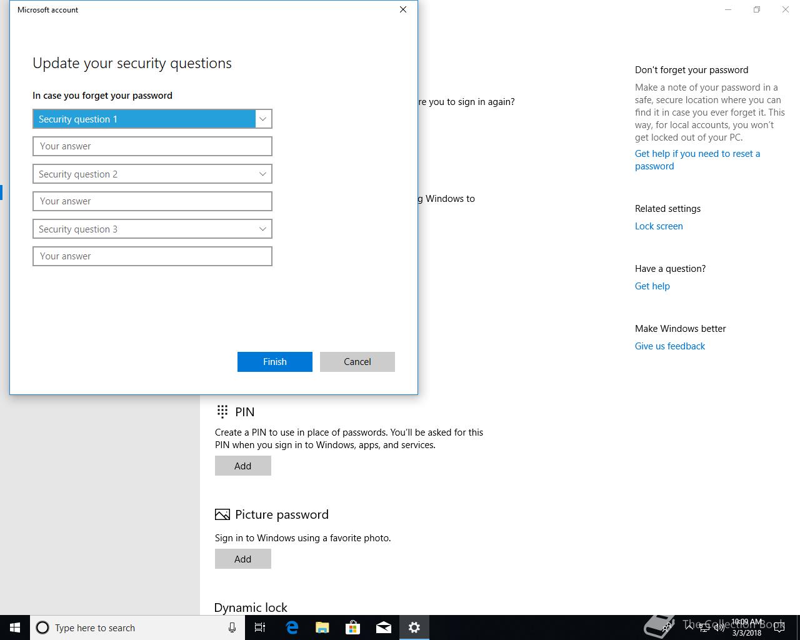Open Lock screen related settings link
The image size is (800, 640).
pos(659,226)
